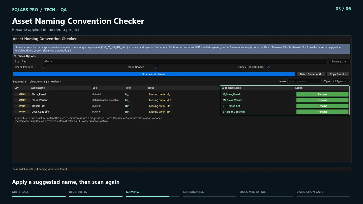The height and width of the screenshot is (204, 363).
Task: Focus the filter by name input
Action: pos(304,81)
